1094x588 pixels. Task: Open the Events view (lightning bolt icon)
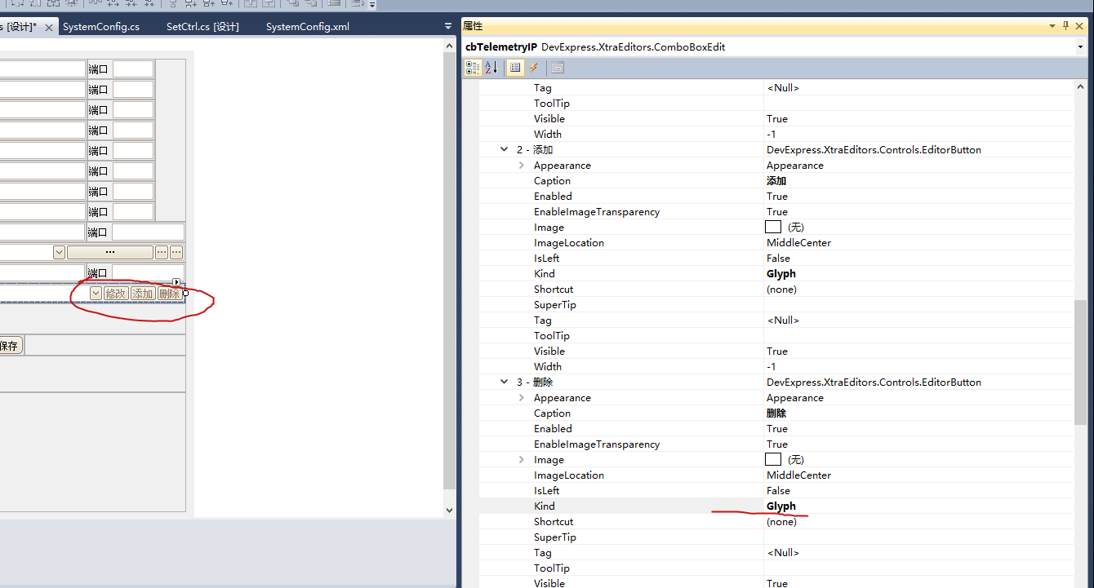point(534,67)
